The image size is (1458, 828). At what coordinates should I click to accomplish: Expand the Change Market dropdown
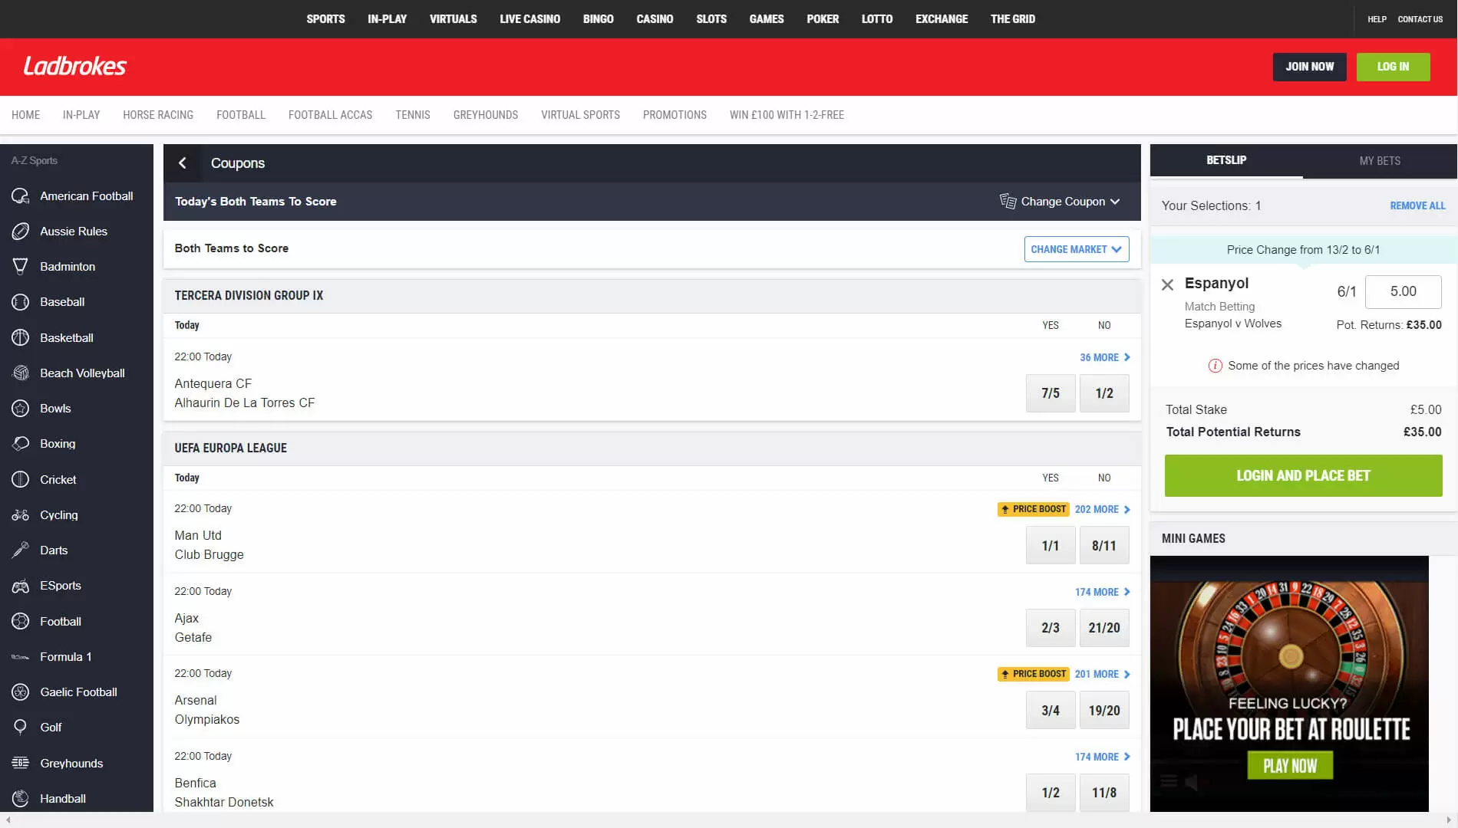(x=1076, y=249)
